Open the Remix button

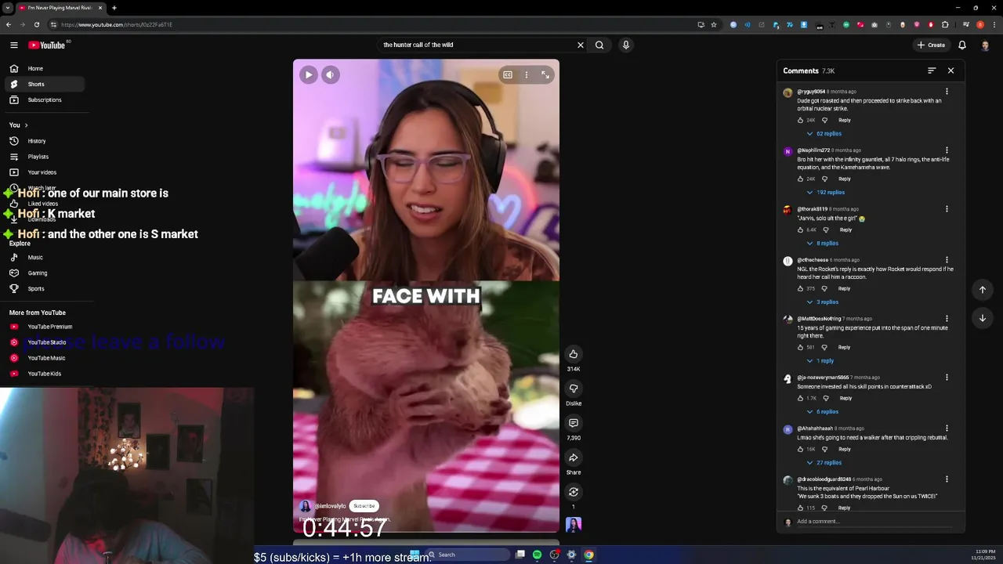(x=574, y=492)
